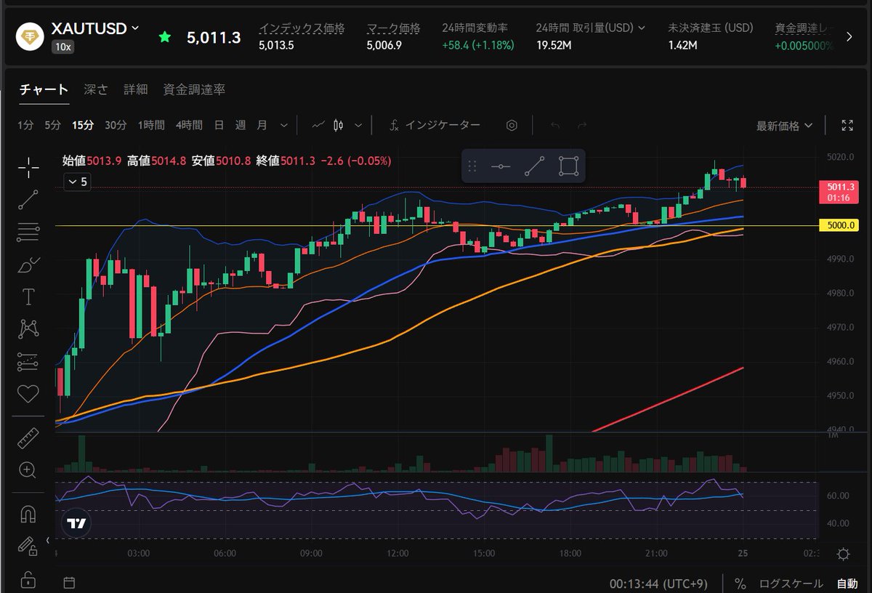Toggle percent scale mode
Viewport: 872px width, 593px height.
pyautogui.click(x=740, y=583)
